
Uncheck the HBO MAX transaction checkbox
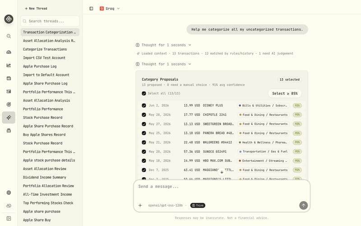coord(144,161)
